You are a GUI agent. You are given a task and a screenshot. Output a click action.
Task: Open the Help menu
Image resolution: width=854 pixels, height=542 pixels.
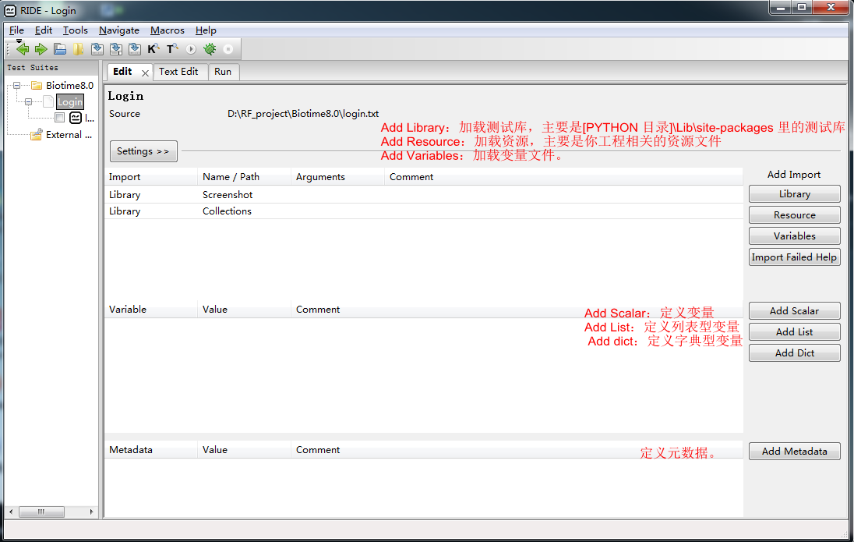pyautogui.click(x=206, y=30)
